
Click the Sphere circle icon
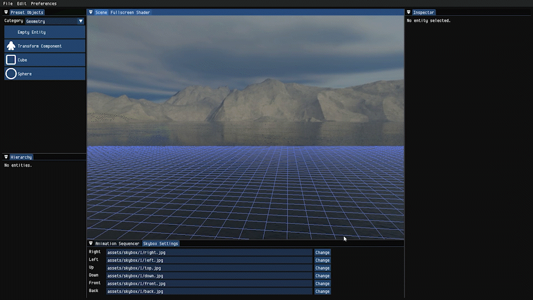click(x=11, y=74)
